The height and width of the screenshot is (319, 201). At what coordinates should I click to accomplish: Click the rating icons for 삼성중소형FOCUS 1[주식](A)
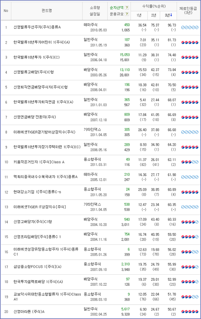coord(189,267)
